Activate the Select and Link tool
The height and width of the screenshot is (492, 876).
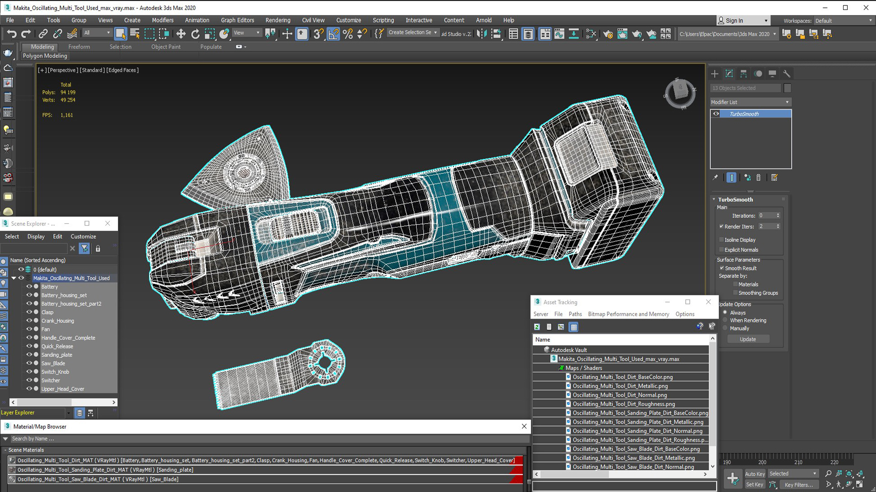[x=43, y=34]
